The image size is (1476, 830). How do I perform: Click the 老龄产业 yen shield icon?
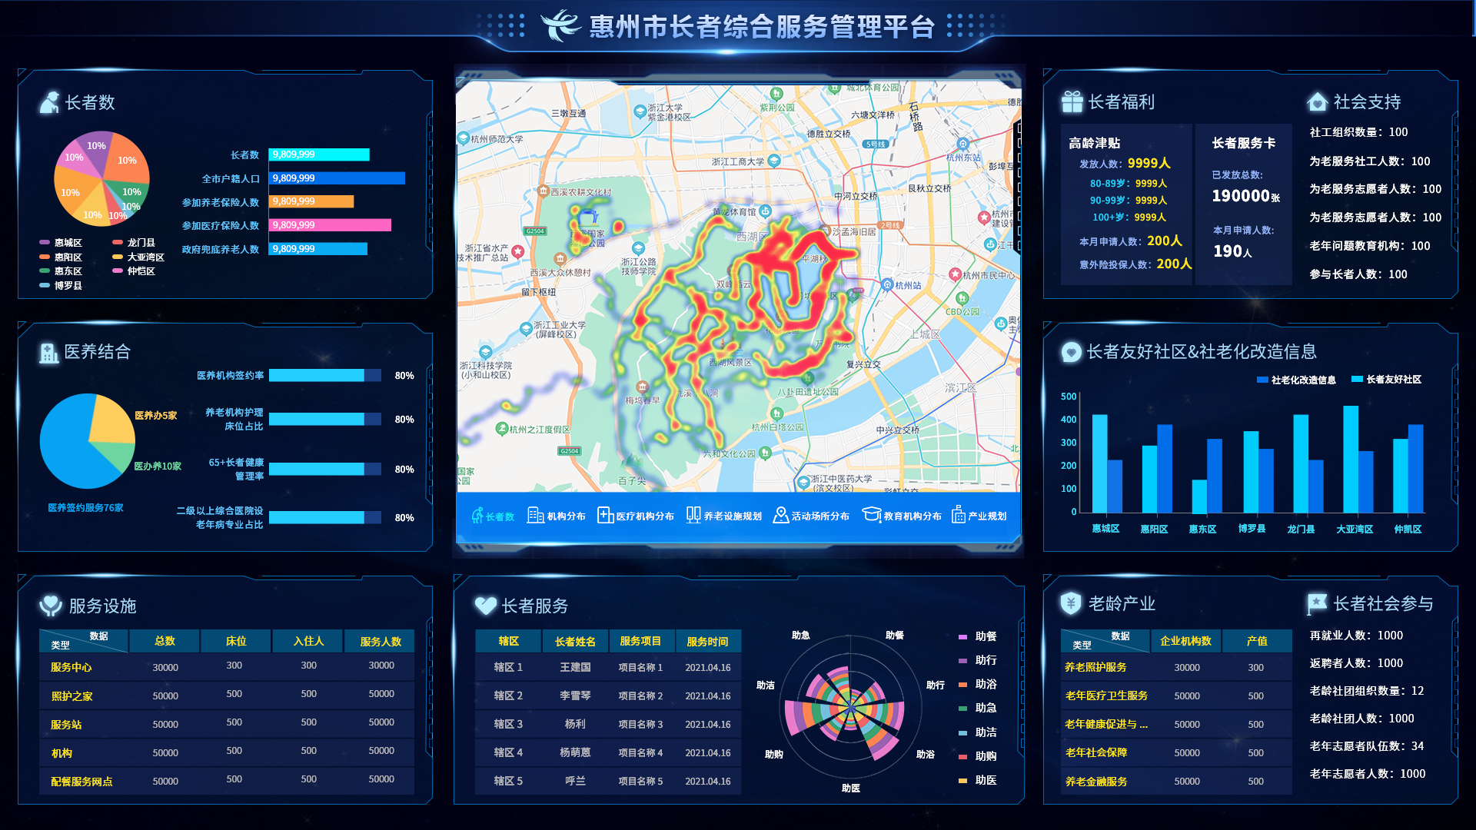click(1071, 604)
